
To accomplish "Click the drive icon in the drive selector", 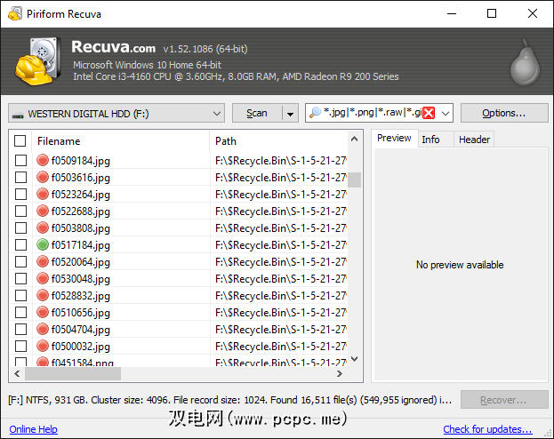I will click(x=18, y=116).
